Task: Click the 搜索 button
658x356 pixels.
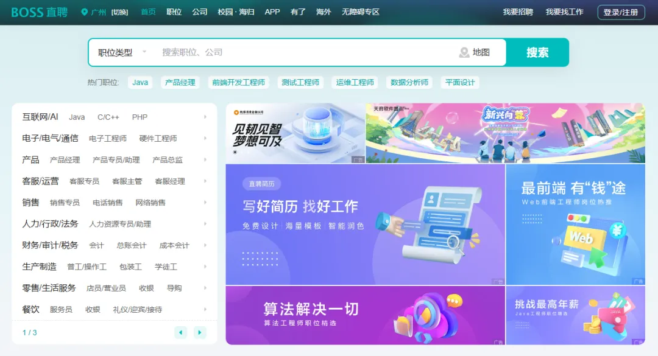Action: [x=537, y=52]
